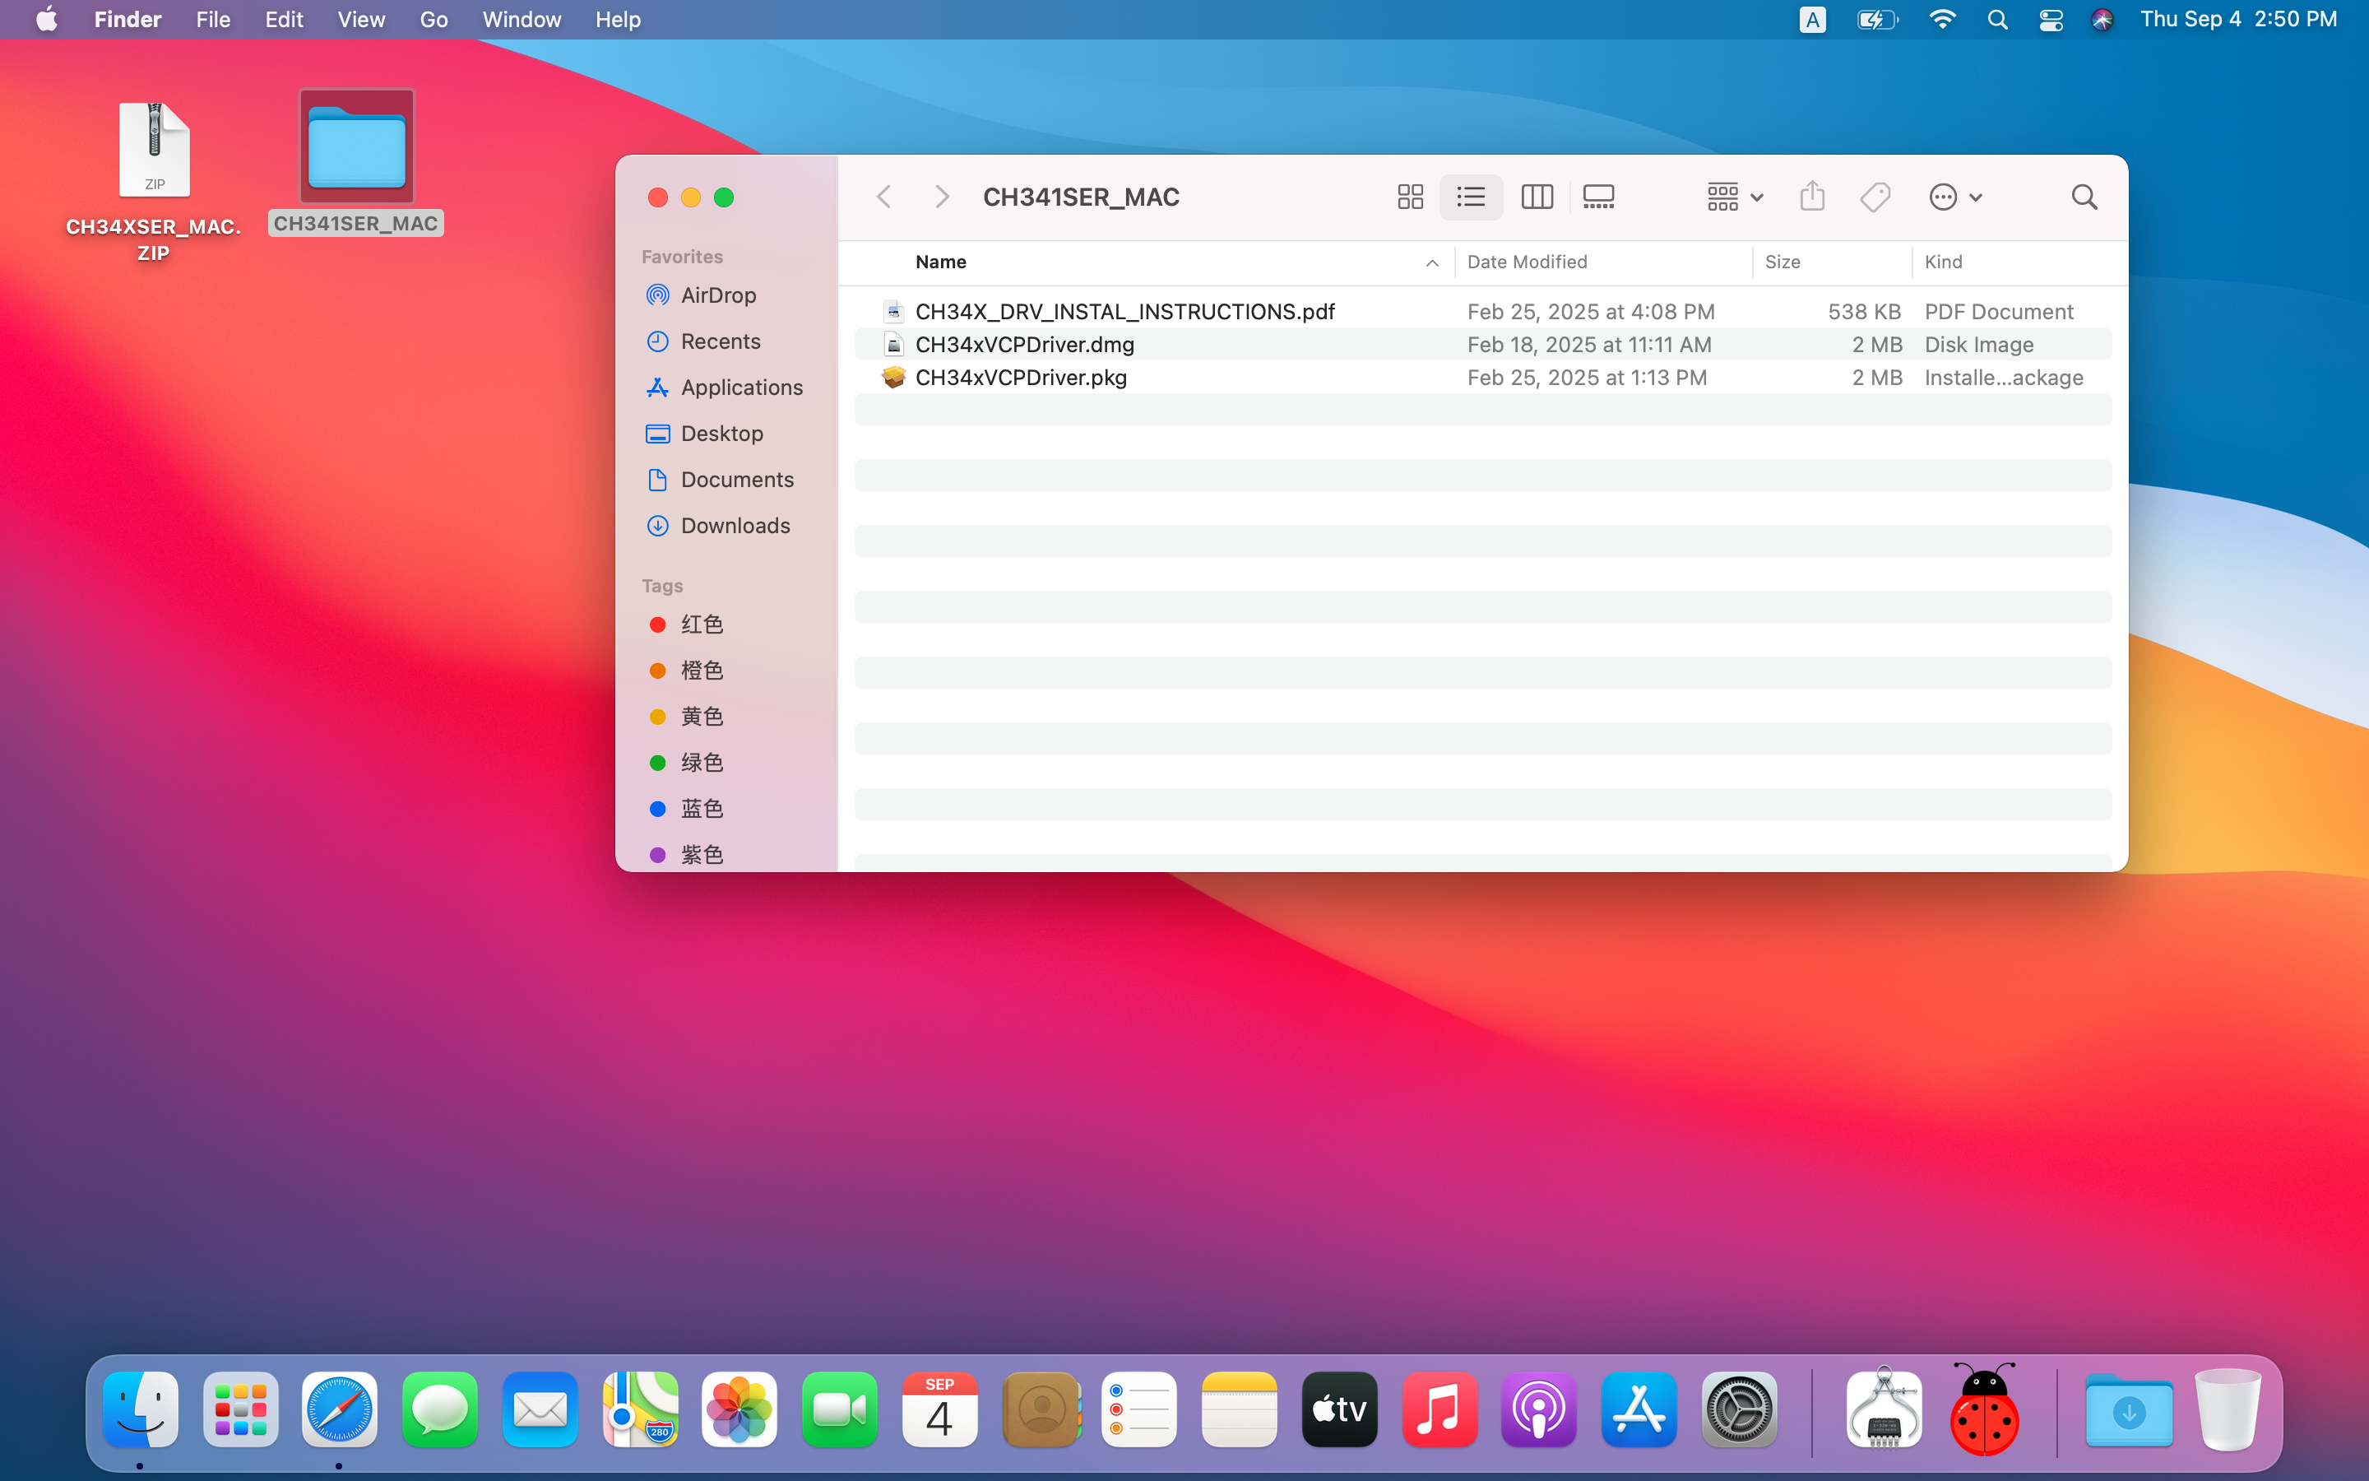Open the Apple menu

[46, 20]
